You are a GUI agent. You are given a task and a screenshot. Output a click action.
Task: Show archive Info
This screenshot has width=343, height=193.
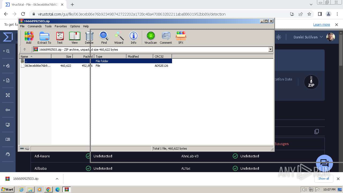[x=133, y=38]
